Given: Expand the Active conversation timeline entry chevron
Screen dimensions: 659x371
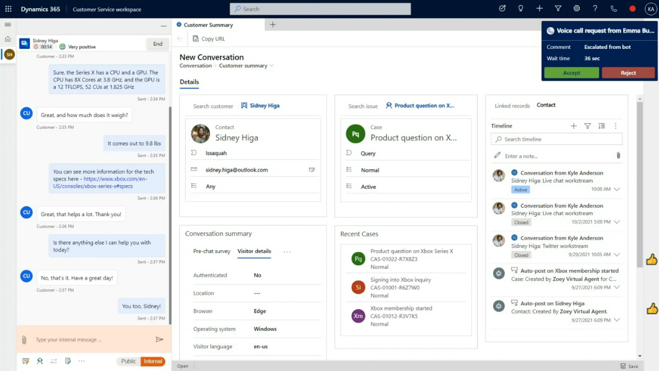Looking at the screenshot, I should click(617, 190).
